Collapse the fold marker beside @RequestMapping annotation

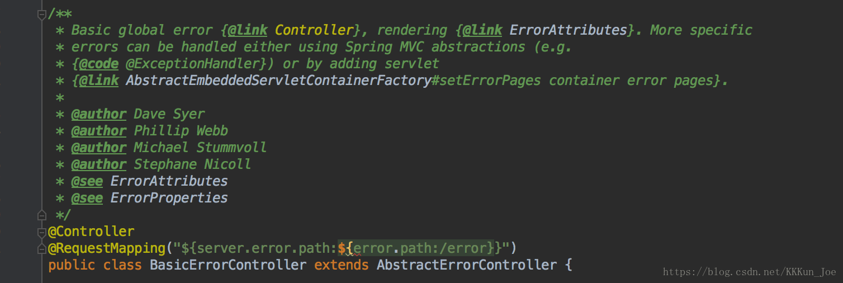click(41, 248)
